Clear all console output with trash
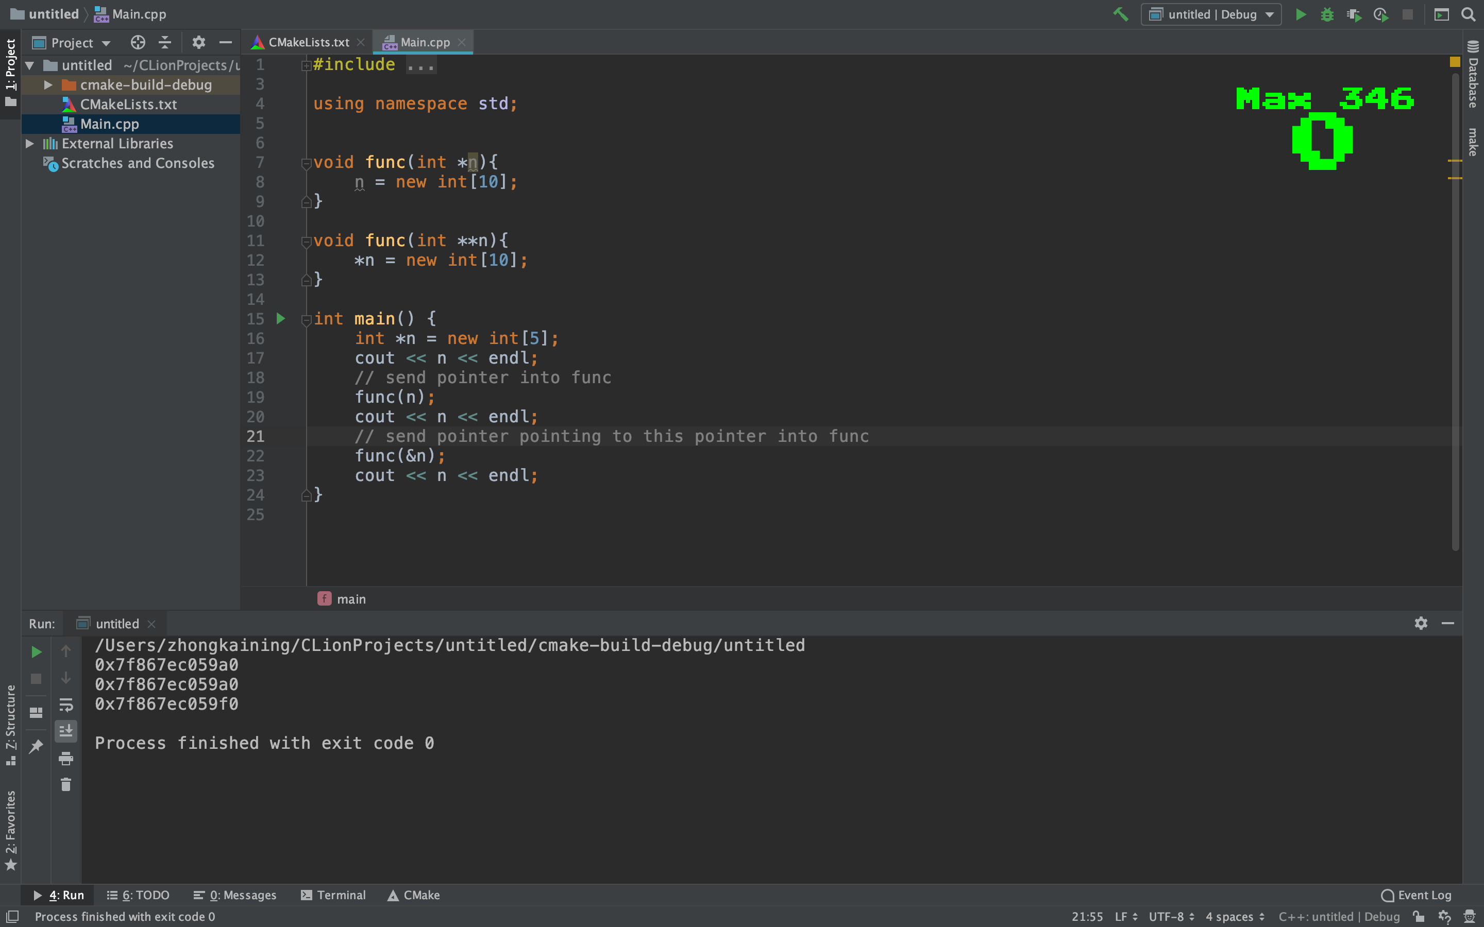The height and width of the screenshot is (927, 1484). [65, 785]
